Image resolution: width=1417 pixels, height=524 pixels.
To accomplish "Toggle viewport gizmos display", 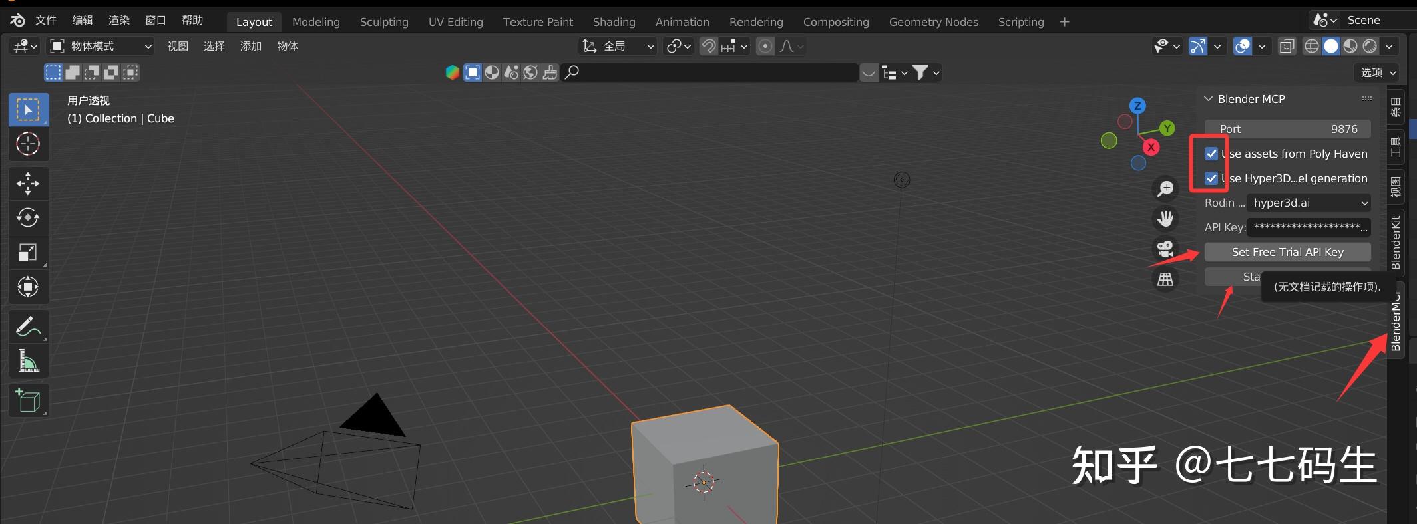I will (x=1198, y=46).
